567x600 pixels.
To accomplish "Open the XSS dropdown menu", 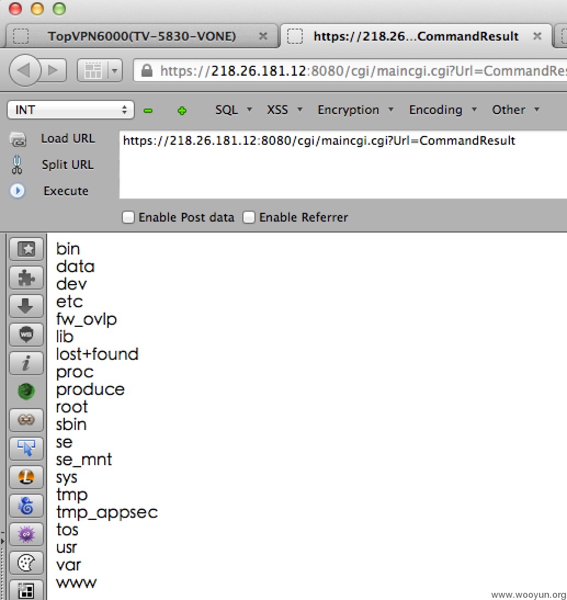I will (x=284, y=110).
